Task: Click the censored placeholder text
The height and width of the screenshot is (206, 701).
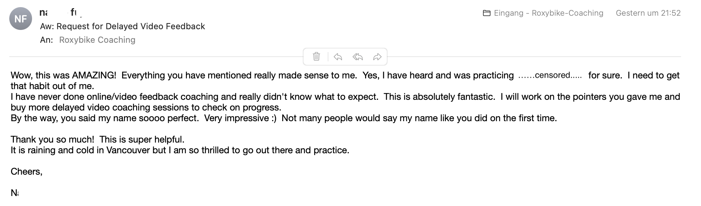Action: pyautogui.click(x=550, y=76)
